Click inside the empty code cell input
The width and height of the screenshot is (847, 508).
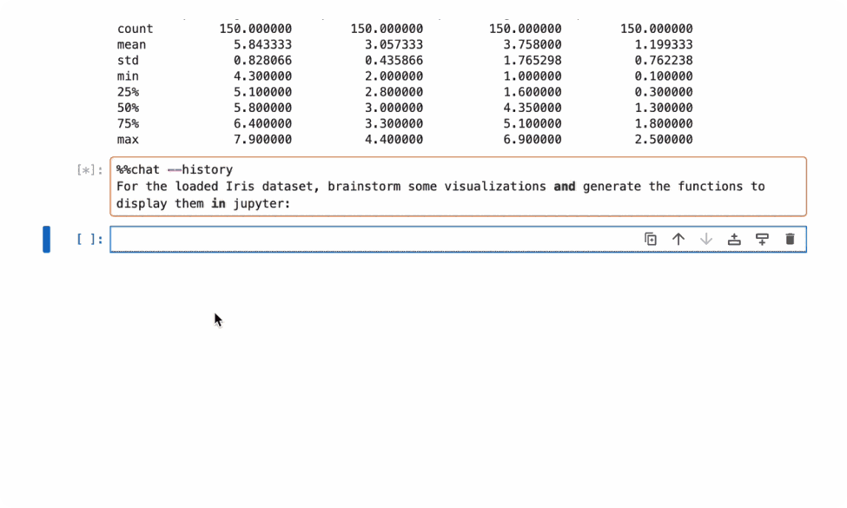pyautogui.click(x=347, y=238)
